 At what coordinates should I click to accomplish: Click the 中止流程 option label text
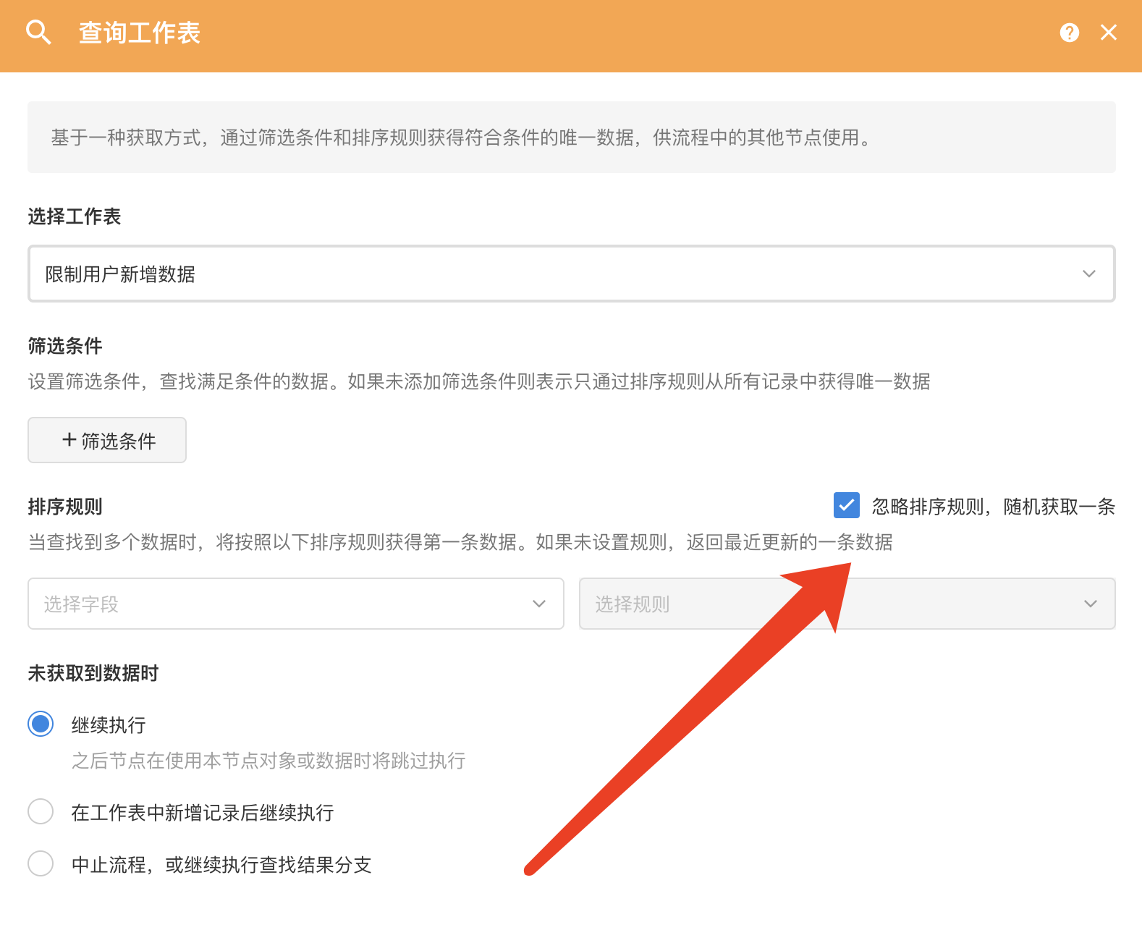221,865
